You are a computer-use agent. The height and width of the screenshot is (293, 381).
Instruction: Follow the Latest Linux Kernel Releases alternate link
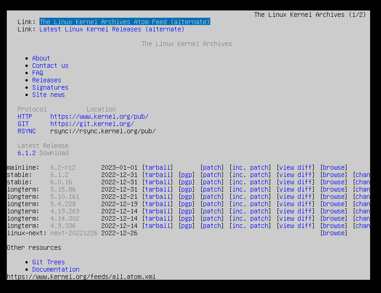coord(112,29)
